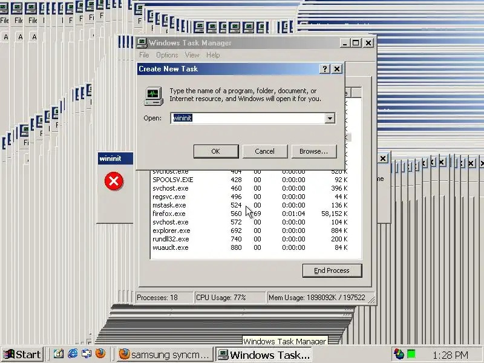Open Options menu in Windows Task Manager
Screen dimensions: 484x363
[167, 55]
